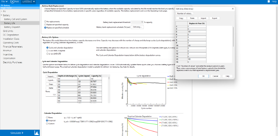Screen dimensions: 278x136
Task: Click Edit array schedule button
Action: pyautogui.click(x=137, y=27)
